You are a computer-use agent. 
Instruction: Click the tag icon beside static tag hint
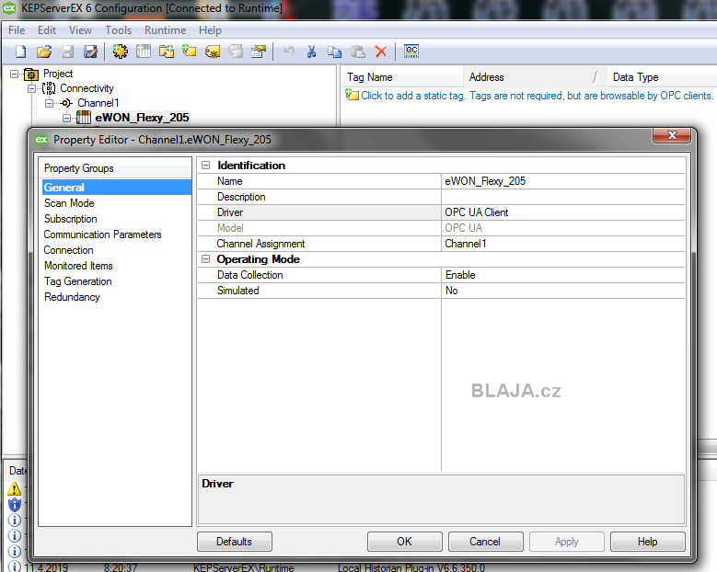pos(352,95)
